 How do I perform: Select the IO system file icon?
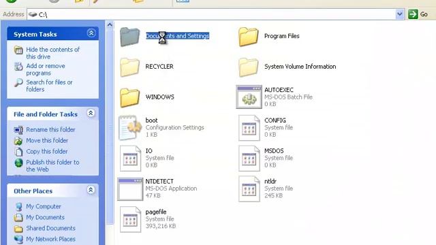(130, 159)
